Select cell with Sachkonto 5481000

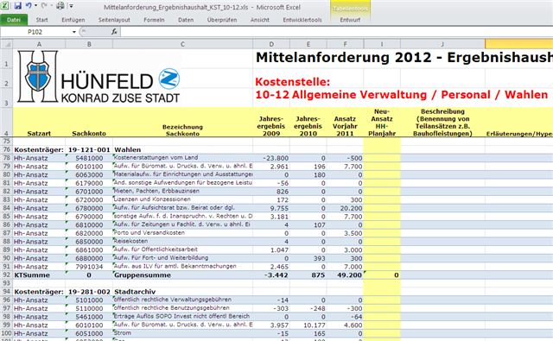tap(89, 158)
